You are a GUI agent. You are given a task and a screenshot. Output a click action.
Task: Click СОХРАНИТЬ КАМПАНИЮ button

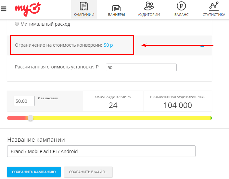tap(34, 172)
